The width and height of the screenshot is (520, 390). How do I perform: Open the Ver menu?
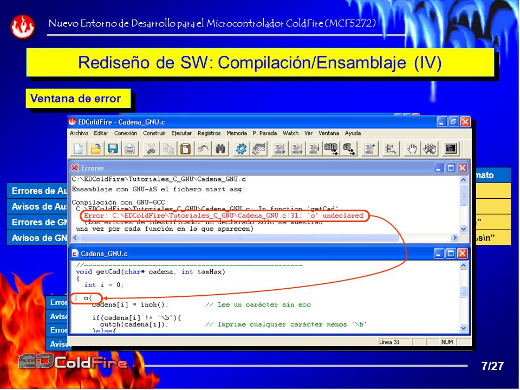point(308,133)
